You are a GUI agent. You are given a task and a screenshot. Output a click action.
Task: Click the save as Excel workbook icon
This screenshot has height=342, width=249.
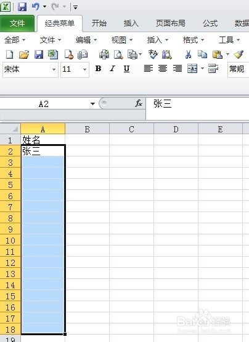point(53,54)
